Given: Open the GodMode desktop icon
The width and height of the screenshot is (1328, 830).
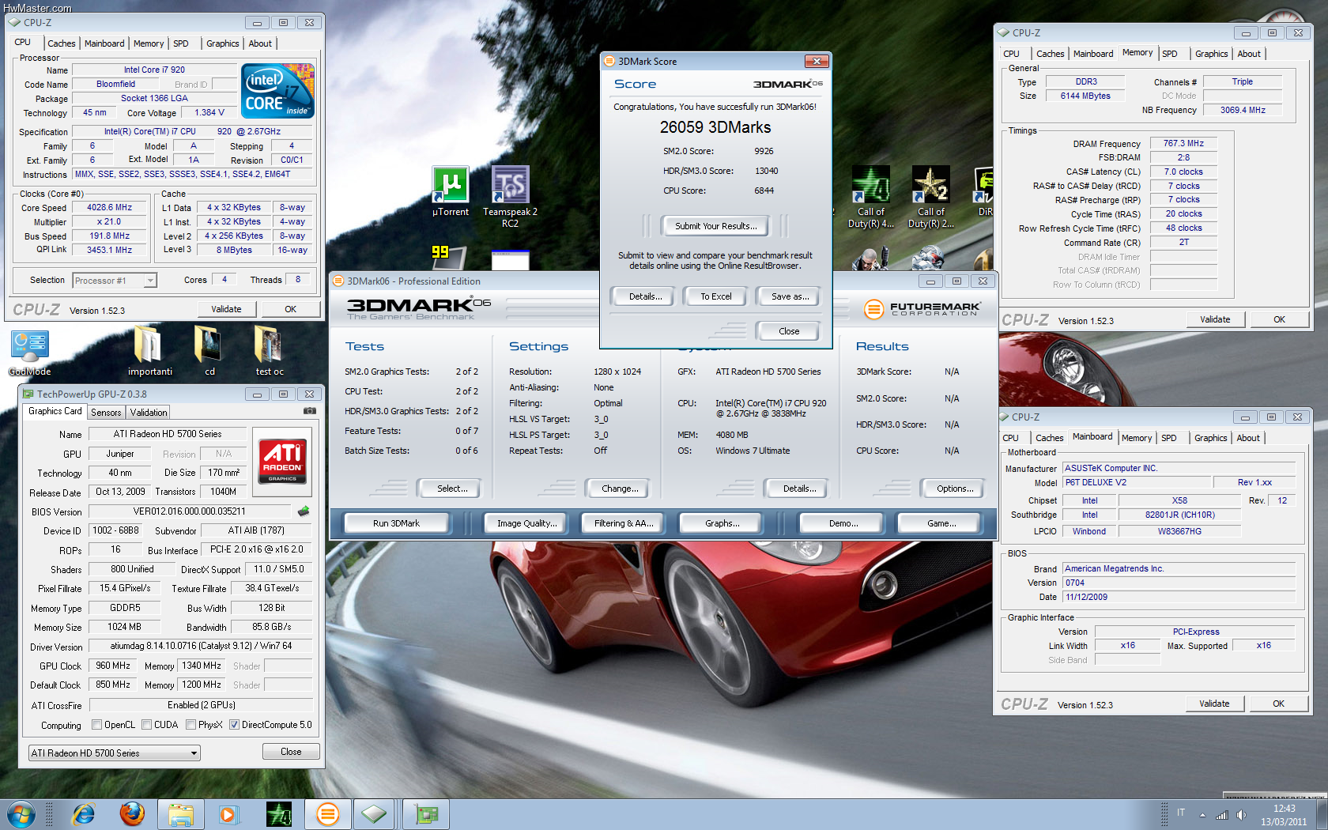Looking at the screenshot, I should pyautogui.click(x=30, y=353).
